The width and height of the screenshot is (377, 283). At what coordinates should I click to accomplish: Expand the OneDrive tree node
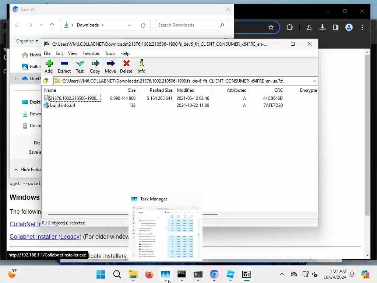pyautogui.click(x=15, y=78)
